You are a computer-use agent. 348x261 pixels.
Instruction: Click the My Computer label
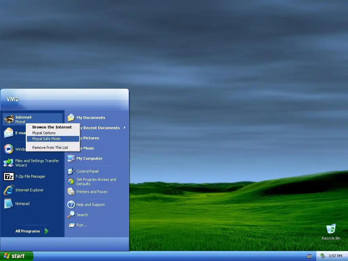pyautogui.click(x=89, y=158)
